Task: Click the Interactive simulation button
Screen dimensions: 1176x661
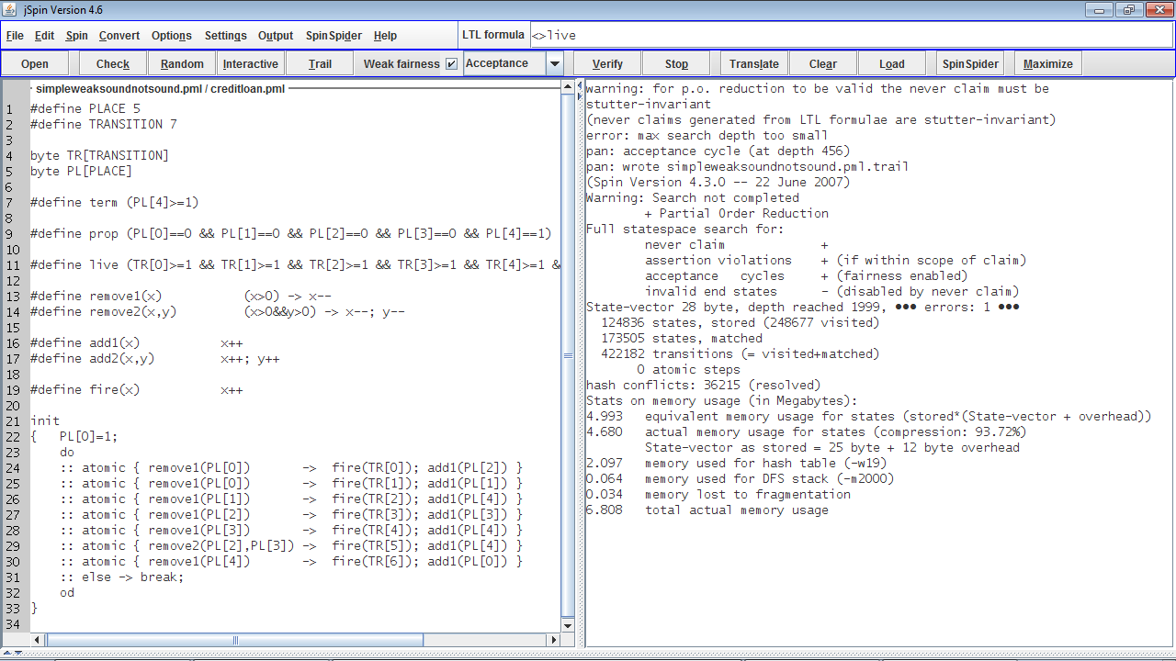Action: pyautogui.click(x=250, y=64)
